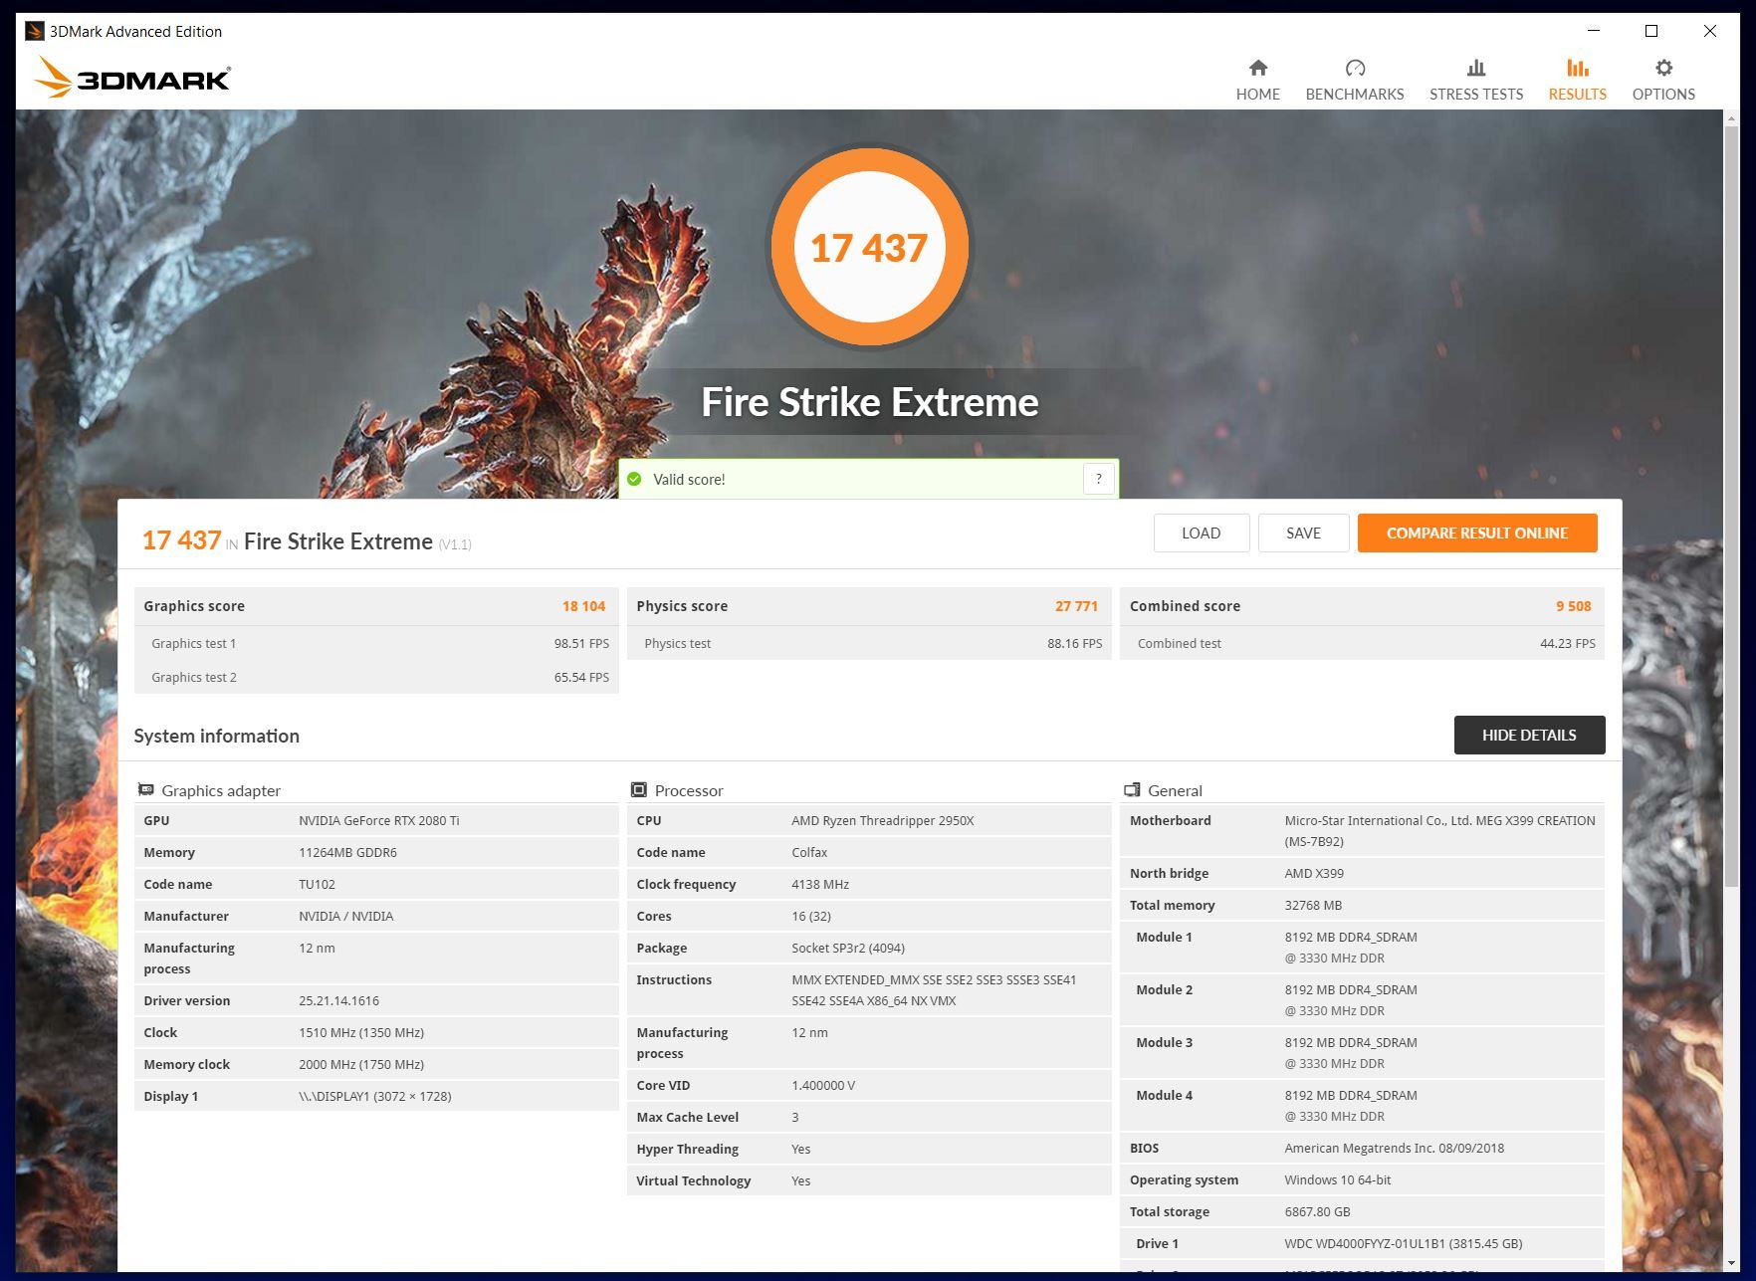Open the valid score help question mark
The width and height of the screenshot is (1756, 1281).
(1098, 479)
